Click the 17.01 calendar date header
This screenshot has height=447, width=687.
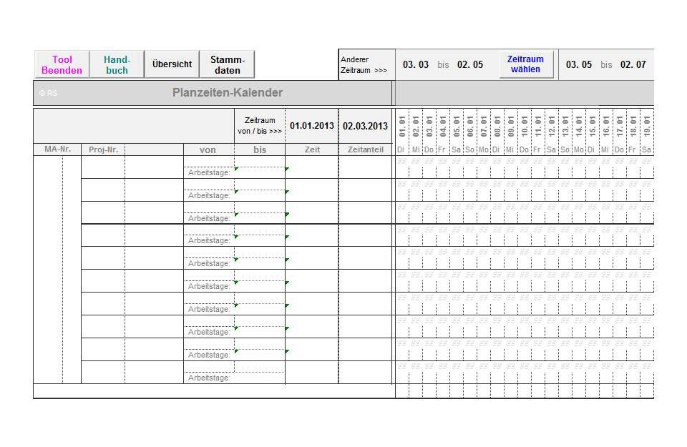click(x=620, y=126)
